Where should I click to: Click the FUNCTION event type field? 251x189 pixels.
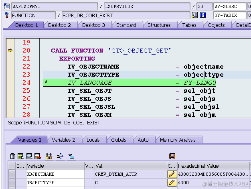(33, 15)
